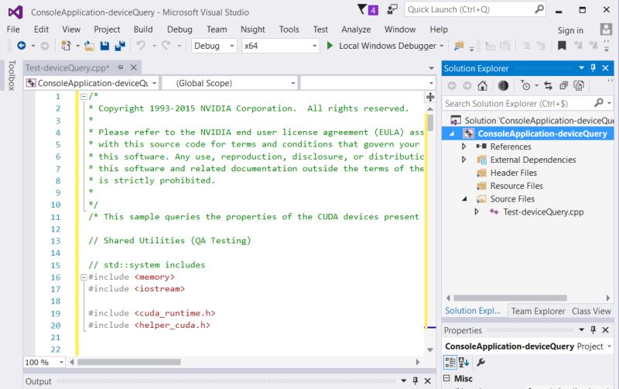Sort Properties alphabetically icon
The width and height of the screenshot is (619, 389).
coord(463,362)
